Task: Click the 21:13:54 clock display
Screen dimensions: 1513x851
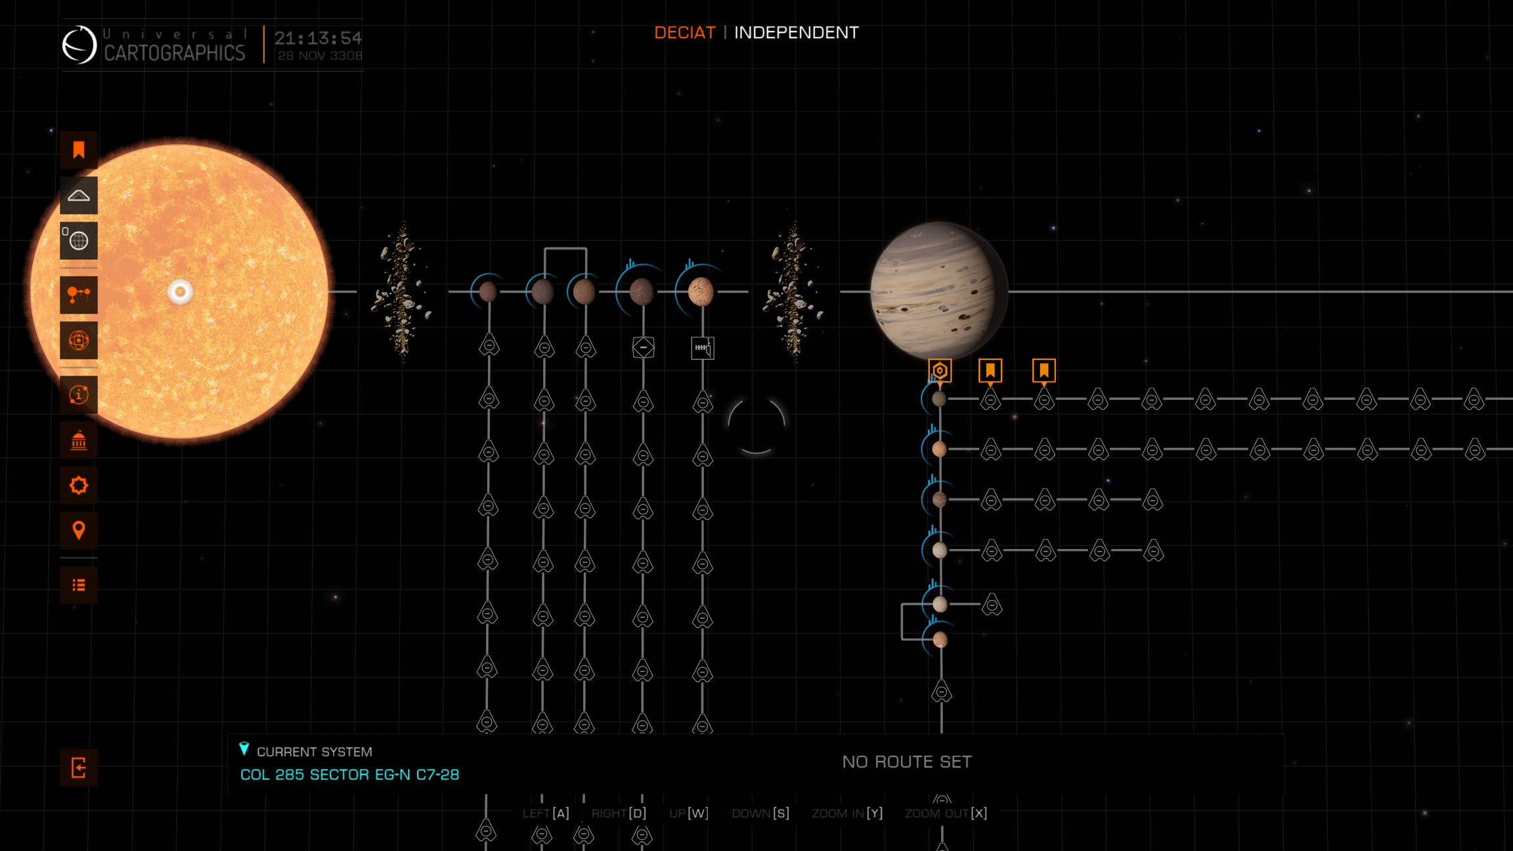Action: (x=318, y=38)
